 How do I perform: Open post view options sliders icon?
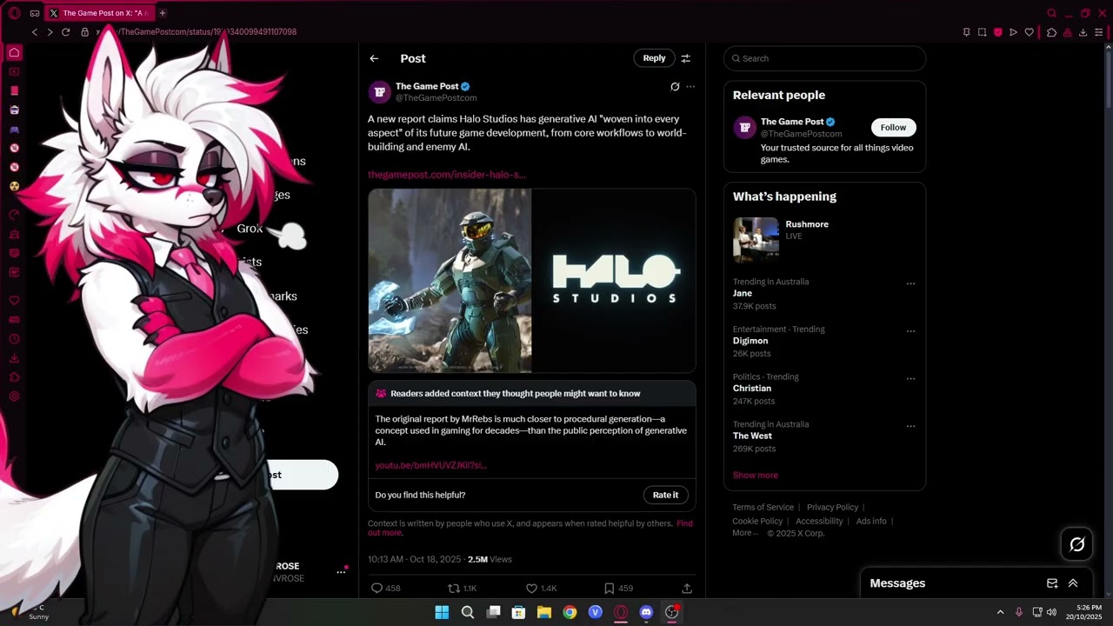tap(685, 58)
